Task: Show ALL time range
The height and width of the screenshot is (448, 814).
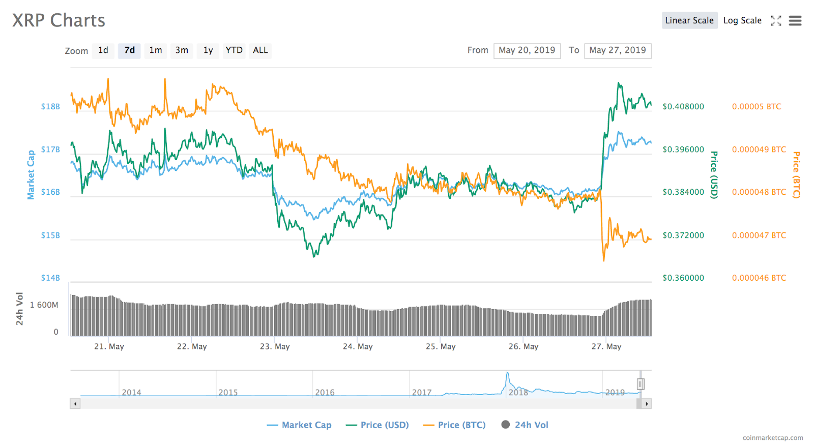Action: [260, 50]
